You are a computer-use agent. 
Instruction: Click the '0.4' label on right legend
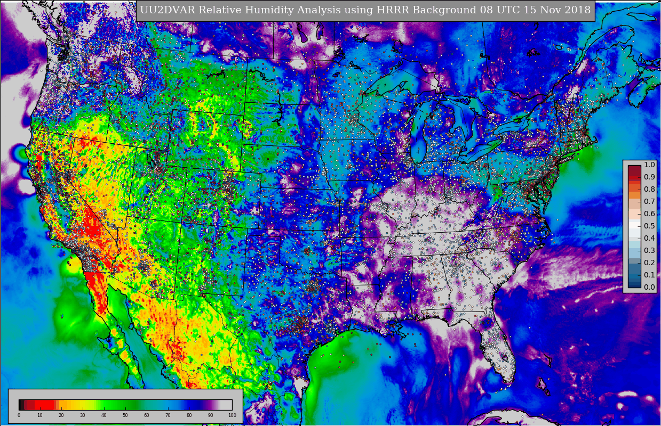[649, 238]
